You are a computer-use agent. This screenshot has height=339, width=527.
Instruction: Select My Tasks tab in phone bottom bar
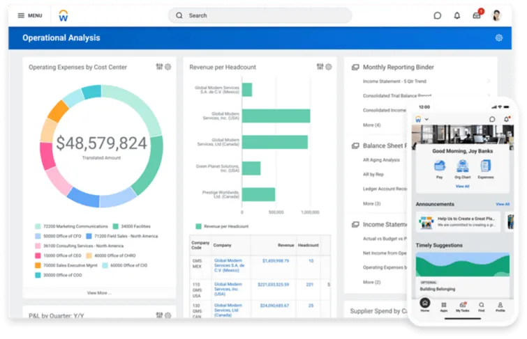(463, 306)
